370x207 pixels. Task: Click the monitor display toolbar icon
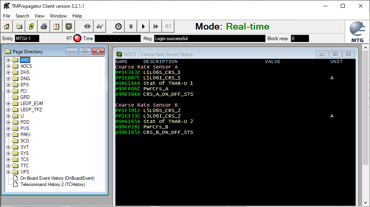(69, 26)
